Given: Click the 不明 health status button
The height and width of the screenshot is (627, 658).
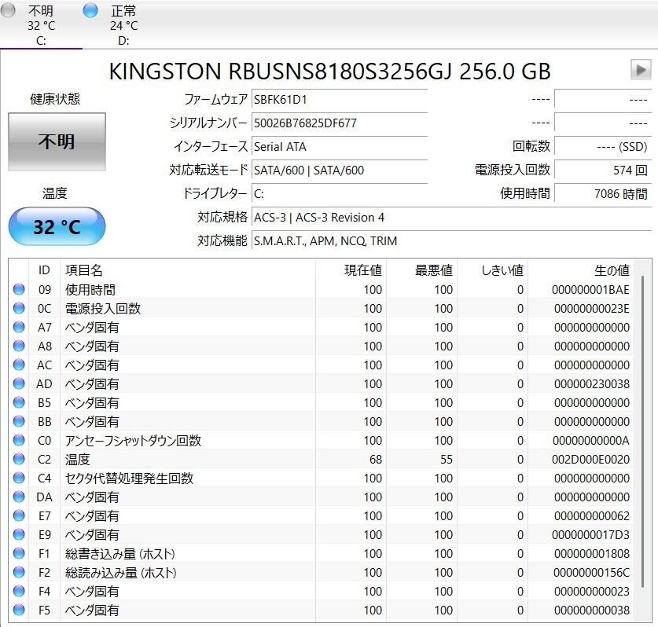Looking at the screenshot, I should click(x=57, y=141).
